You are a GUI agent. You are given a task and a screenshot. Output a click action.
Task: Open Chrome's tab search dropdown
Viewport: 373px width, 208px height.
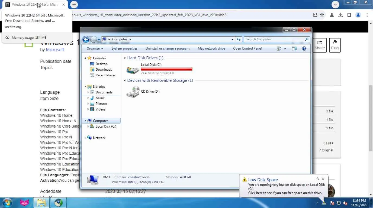336,5
